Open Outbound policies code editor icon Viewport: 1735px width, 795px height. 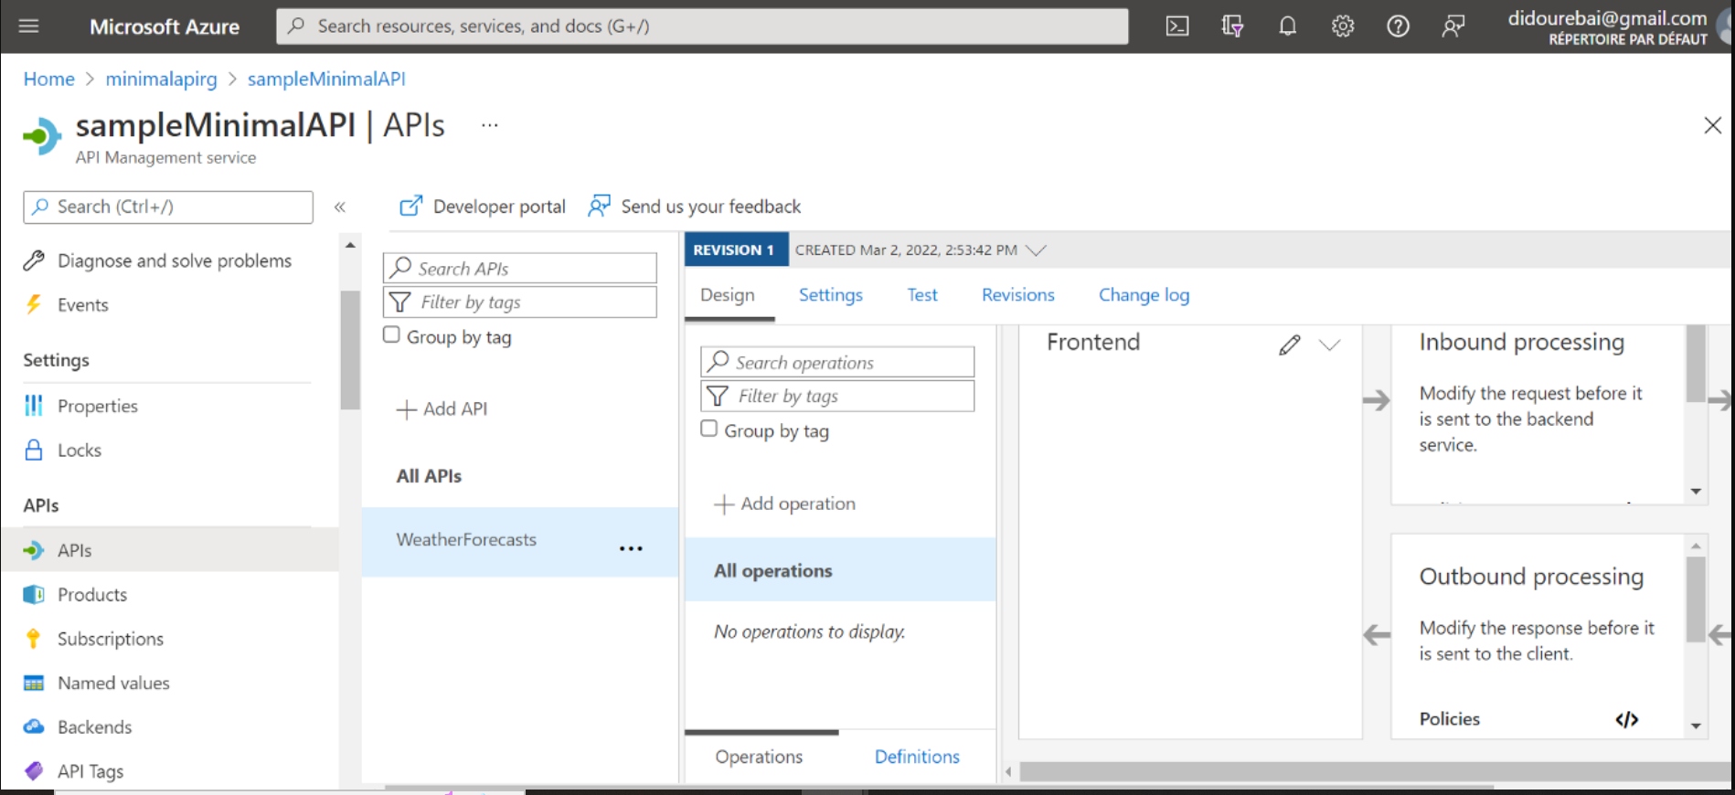pos(1626,719)
